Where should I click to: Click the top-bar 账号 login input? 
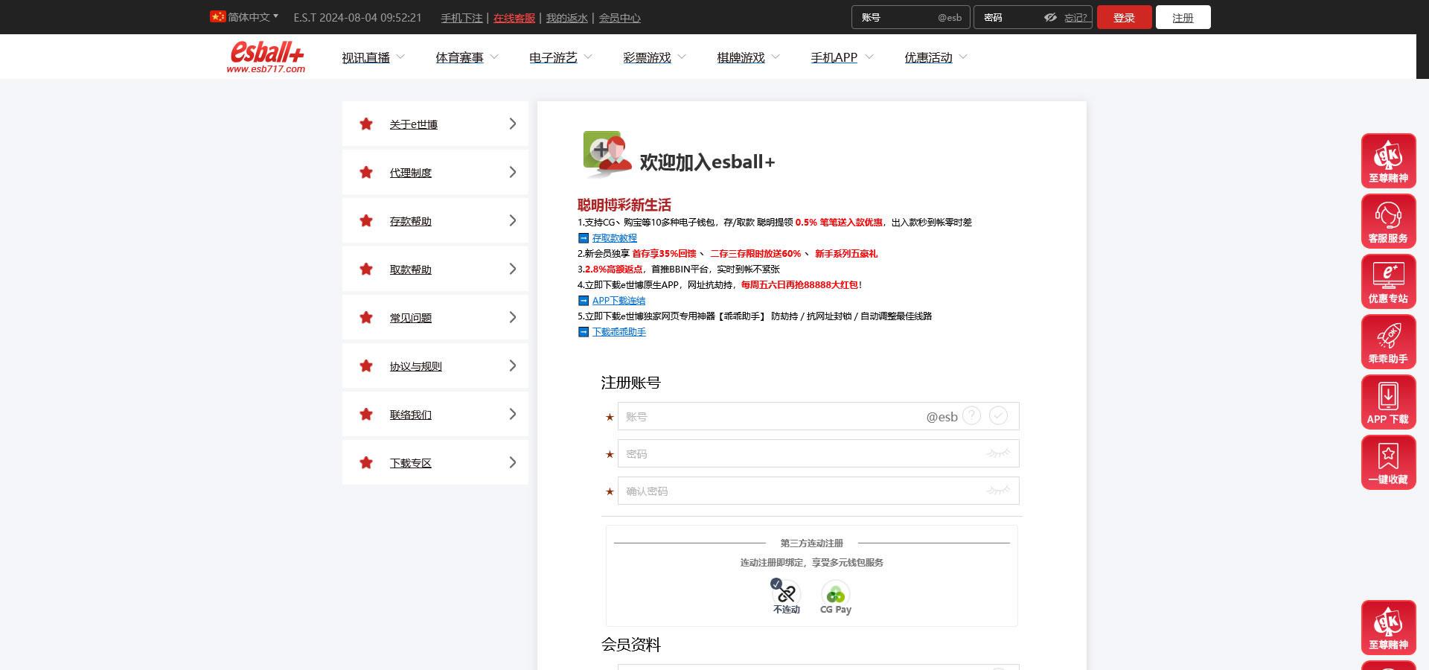pos(910,17)
